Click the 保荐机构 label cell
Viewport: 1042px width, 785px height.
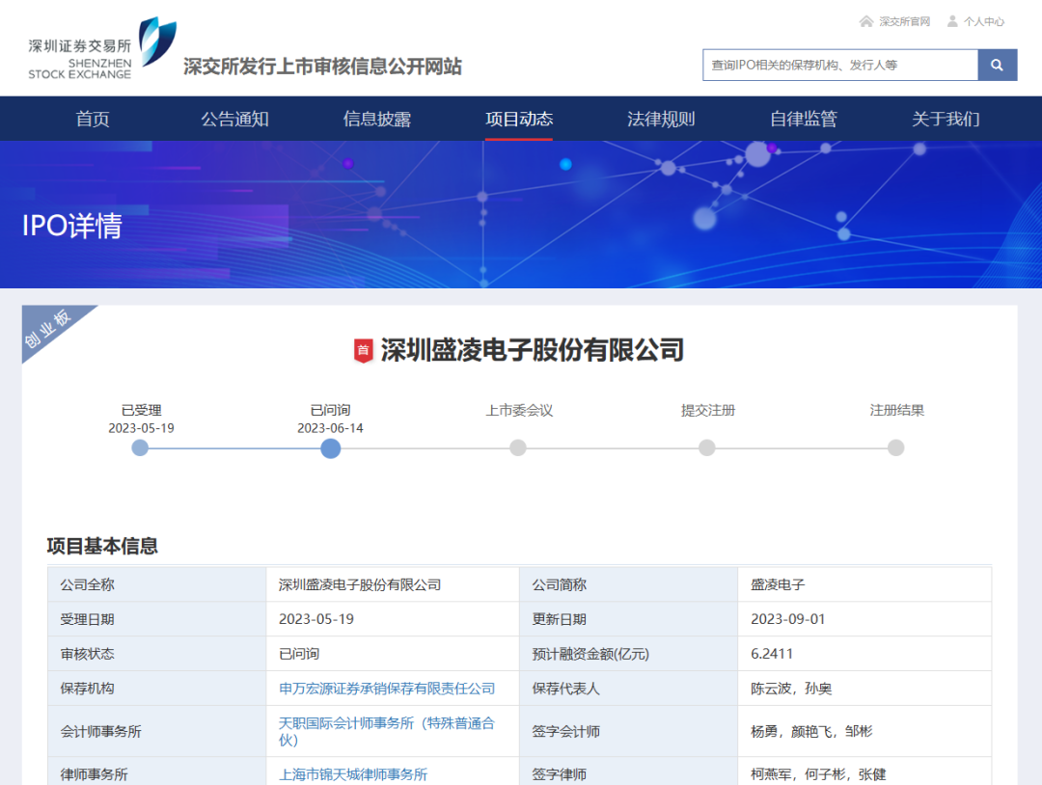click(x=157, y=688)
